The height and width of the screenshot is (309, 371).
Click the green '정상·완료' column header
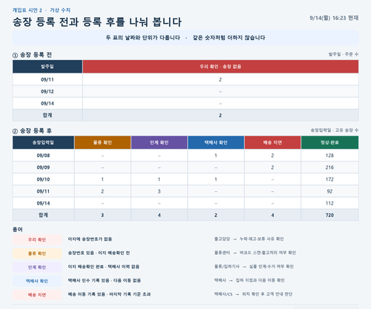tap(329, 142)
